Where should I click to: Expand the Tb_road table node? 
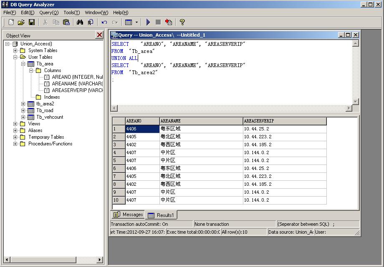click(x=23, y=110)
